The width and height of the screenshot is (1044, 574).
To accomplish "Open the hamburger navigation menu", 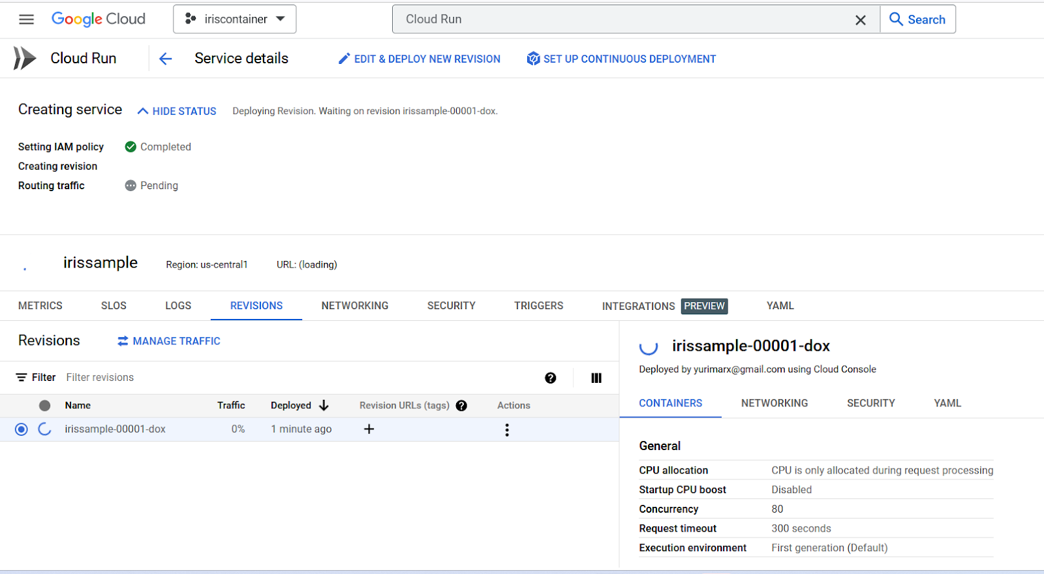I will pos(26,20).
